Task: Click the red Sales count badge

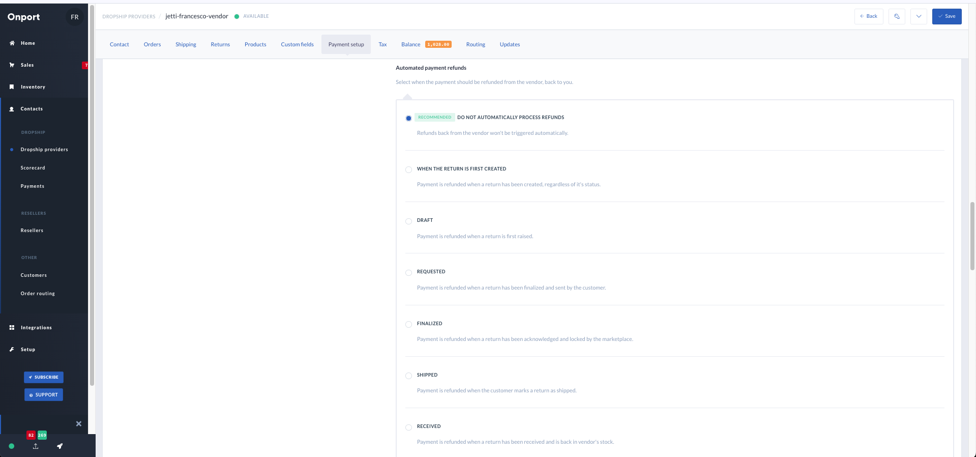Action: click(85, 65)
